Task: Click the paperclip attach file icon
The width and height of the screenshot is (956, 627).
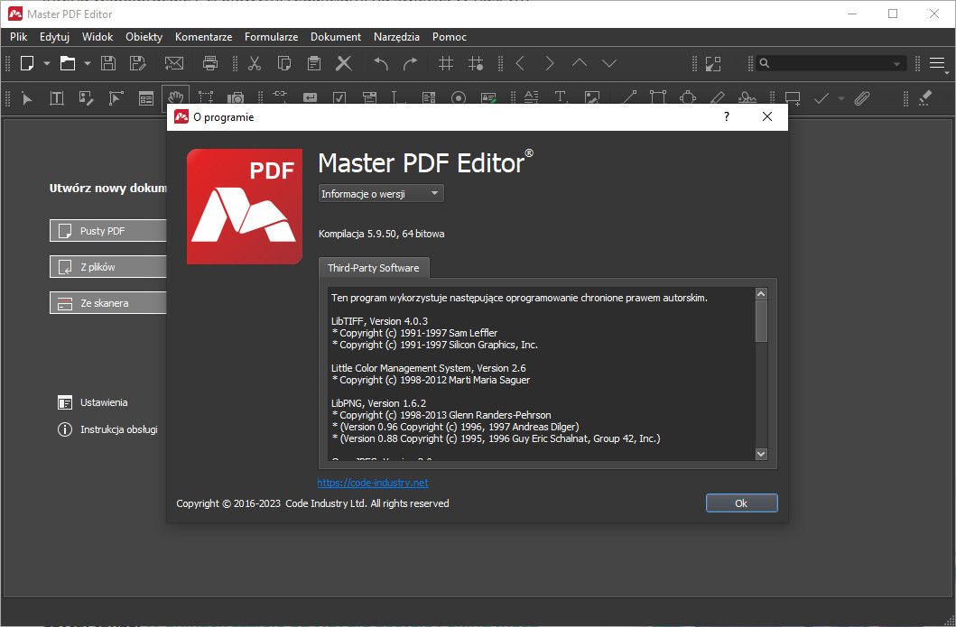Action: (861, 98)
